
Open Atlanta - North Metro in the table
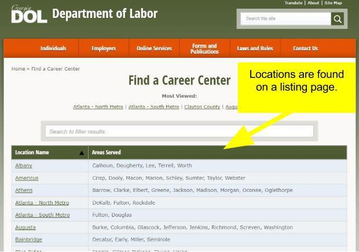[42, 203]
